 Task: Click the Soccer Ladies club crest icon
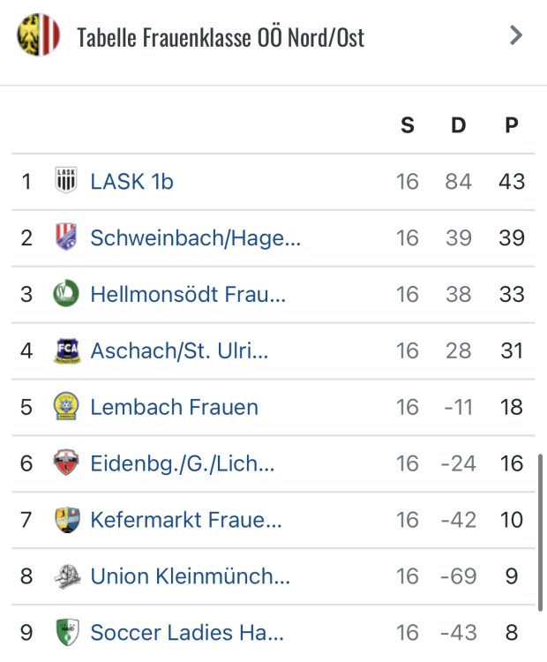tap(66, 633)
